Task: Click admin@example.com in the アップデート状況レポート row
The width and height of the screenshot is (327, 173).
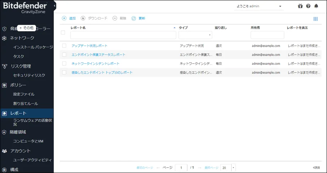Action: (266, 46)
